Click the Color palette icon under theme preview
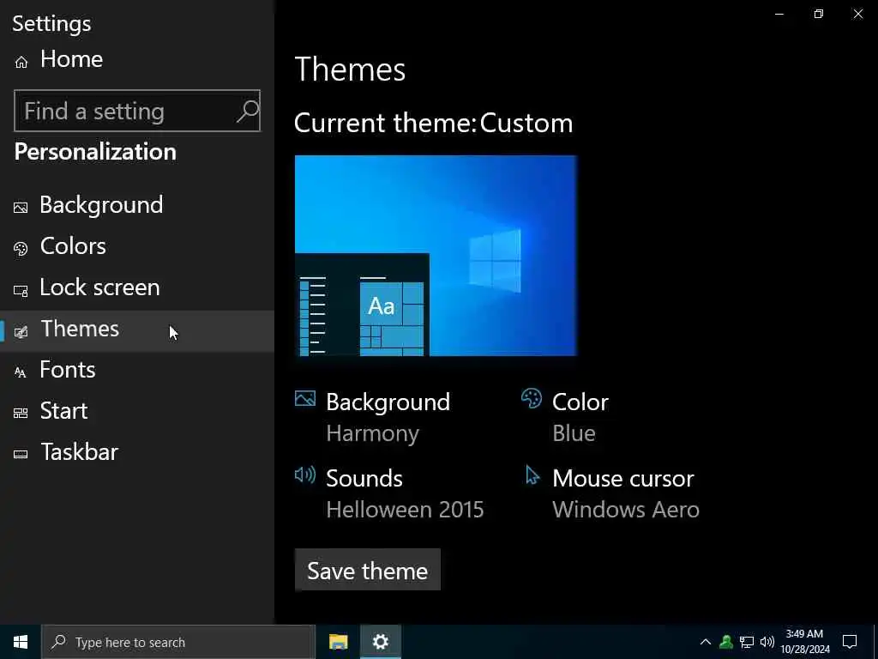The height and width of the screenshot is (659, 878). tap(532, 398)
